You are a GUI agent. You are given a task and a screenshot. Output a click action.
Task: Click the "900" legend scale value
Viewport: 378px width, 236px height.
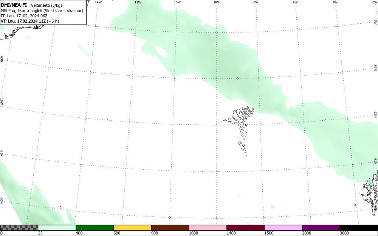[x=155, y=233]
